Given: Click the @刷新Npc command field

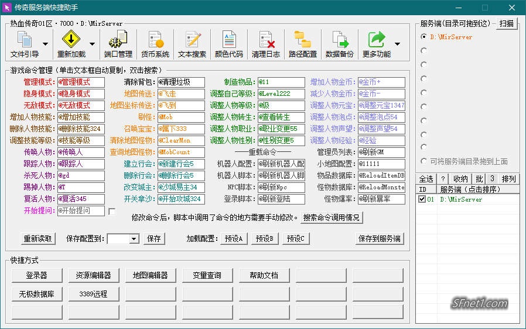Looking at the screenshot, I should click(281, 188).
